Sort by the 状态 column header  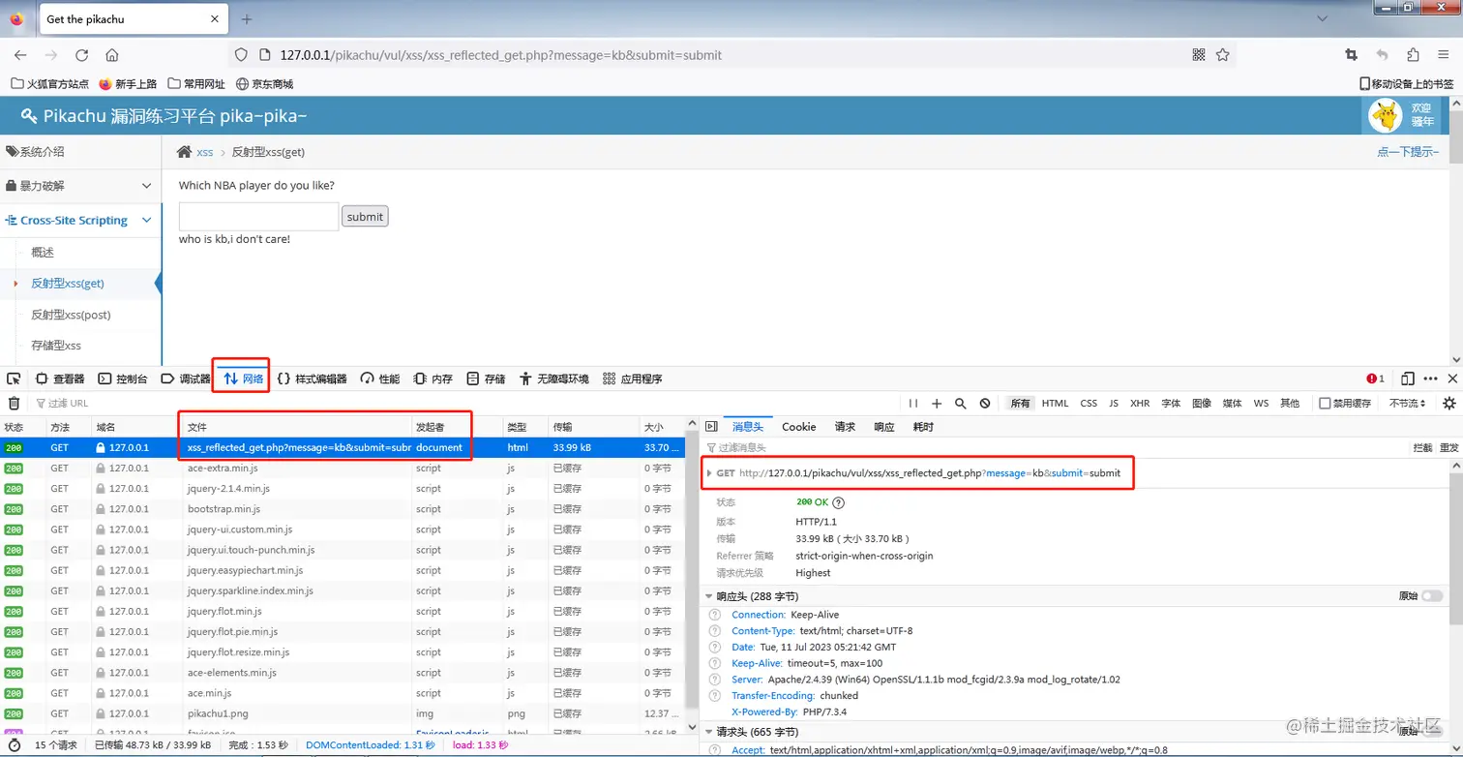tap(22, 427)
